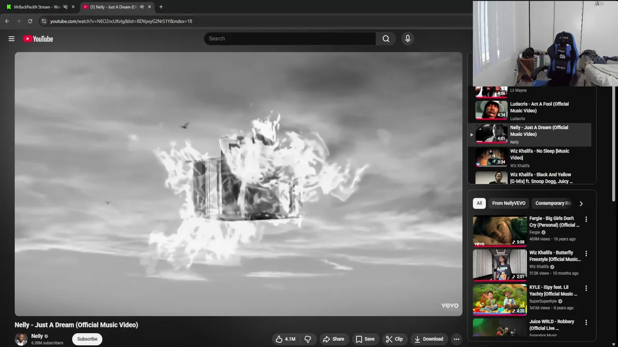Play Ludacris - Act A Fool from playlist
Image resolution: width=618 pixels, height=347 pixels.
530,110
